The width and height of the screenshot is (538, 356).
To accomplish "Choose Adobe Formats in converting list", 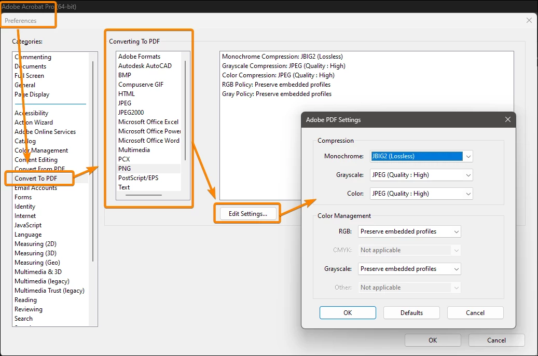I will 140,56.
